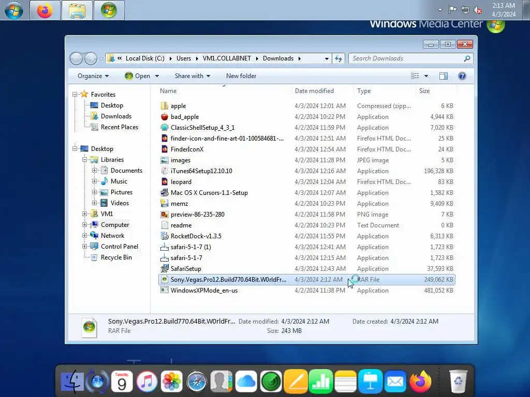Open the address bar history dropdown
530x397 pixels.
[327, 58]
